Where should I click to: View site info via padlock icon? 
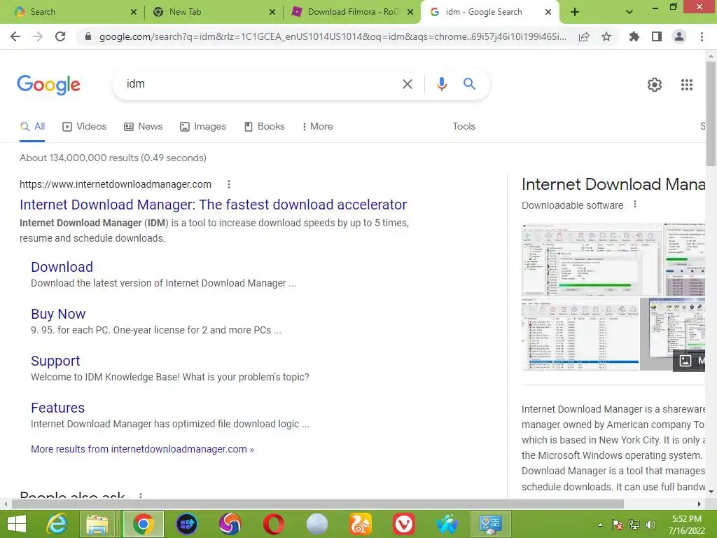[x=88, y=36]
